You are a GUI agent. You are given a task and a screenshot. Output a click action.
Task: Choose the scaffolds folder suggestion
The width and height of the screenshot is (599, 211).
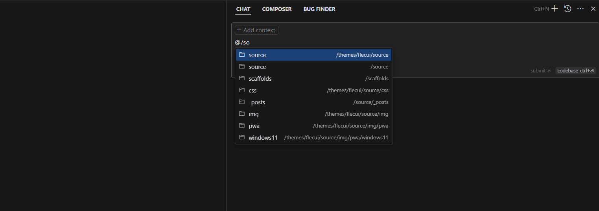(313, 79)
